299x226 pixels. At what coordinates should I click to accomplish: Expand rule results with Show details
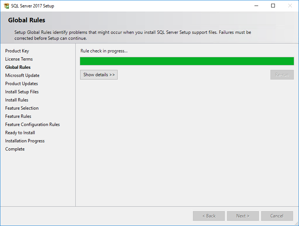tap(99, 75)
